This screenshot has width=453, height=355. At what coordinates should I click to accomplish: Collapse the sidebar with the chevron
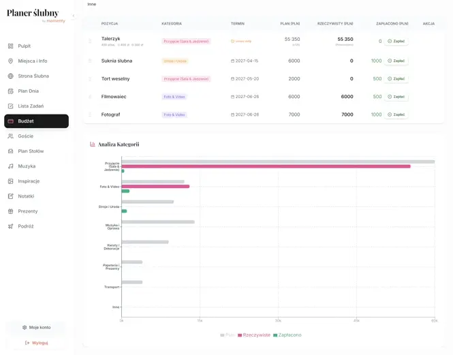pos(74,16)
